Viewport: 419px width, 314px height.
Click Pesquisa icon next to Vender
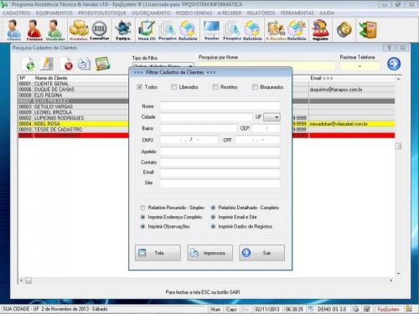pos(232,30)
